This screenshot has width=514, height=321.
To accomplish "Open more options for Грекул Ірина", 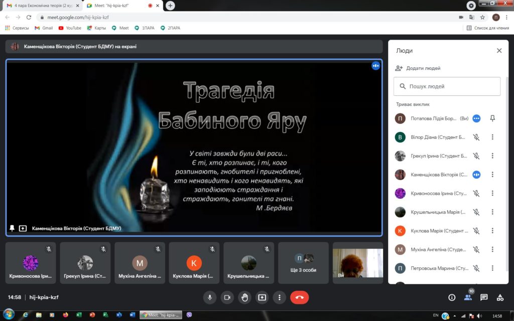I will click(x=492, y=156).
